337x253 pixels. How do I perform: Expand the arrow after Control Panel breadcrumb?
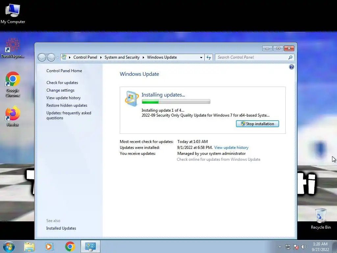(101, 57)
